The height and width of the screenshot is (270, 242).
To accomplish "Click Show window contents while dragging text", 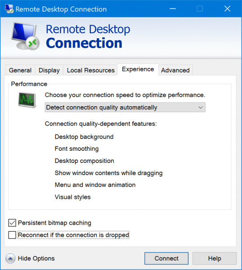I will 109,173.
